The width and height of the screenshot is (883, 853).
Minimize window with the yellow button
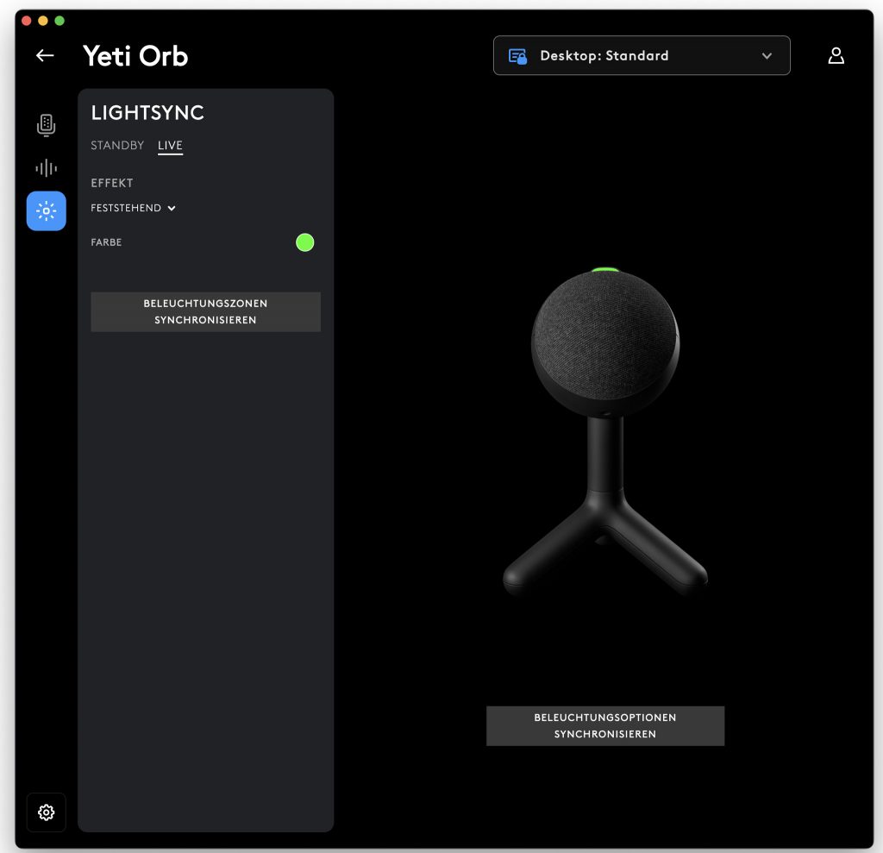pos(43,21)
